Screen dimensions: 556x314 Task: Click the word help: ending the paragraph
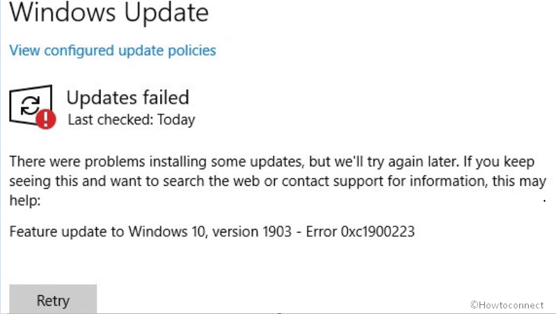pyautogui.click(x=25, y=201)
